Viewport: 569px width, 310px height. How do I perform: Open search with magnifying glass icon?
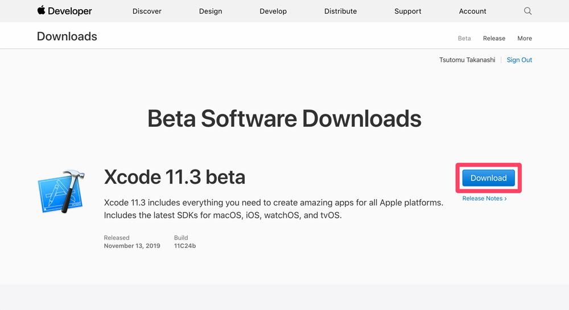click(527, 11)
